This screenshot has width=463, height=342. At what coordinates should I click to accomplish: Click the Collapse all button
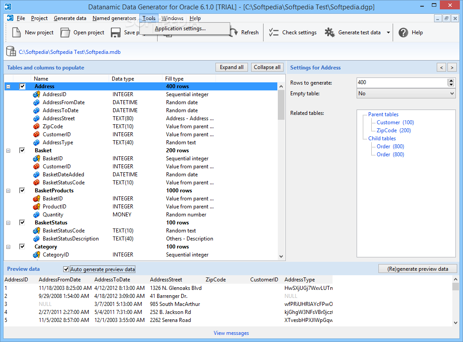click(x=267, y=67)
